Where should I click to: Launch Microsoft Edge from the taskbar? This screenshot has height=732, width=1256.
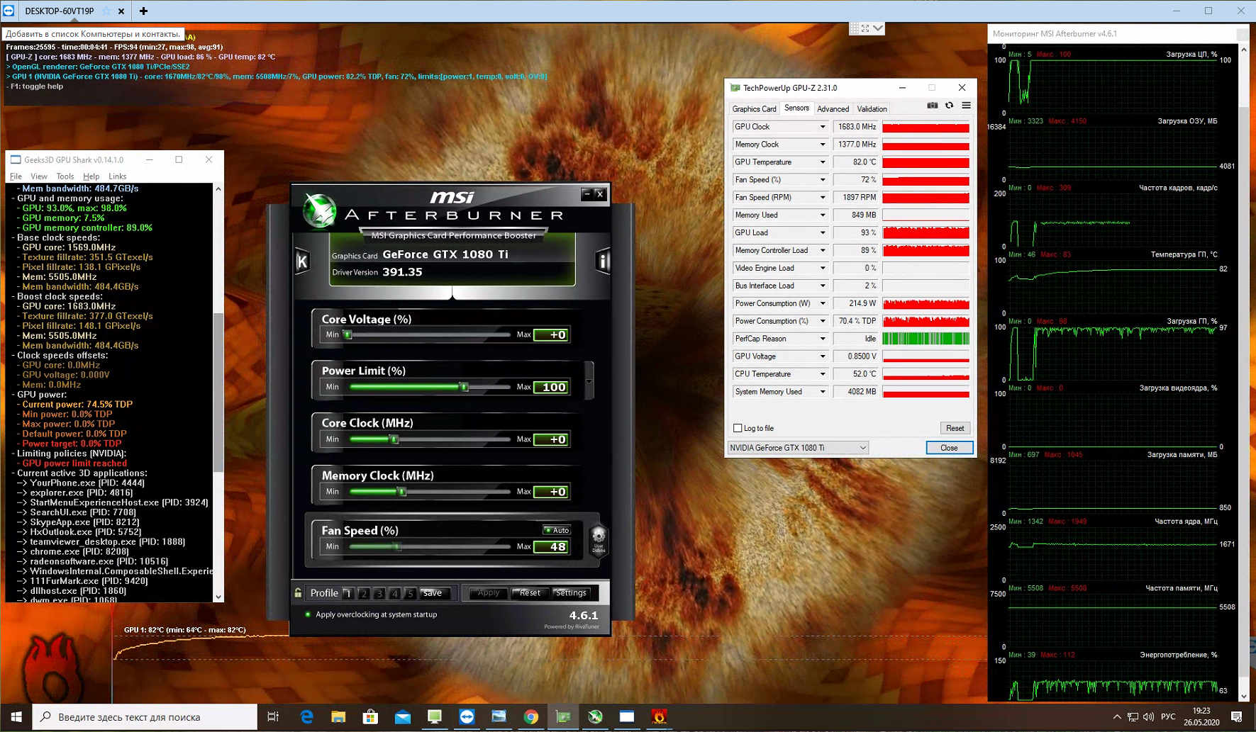coord(306,717)
